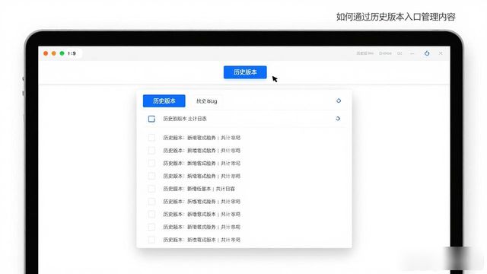The height and width of the screenshot is (274, 487).
Task: Click the refresh icon beside the panel tabs
Action: [339, 100]
